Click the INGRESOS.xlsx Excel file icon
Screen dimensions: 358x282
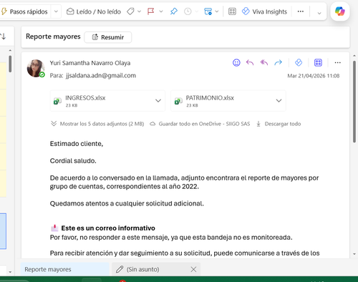point(57,101)
